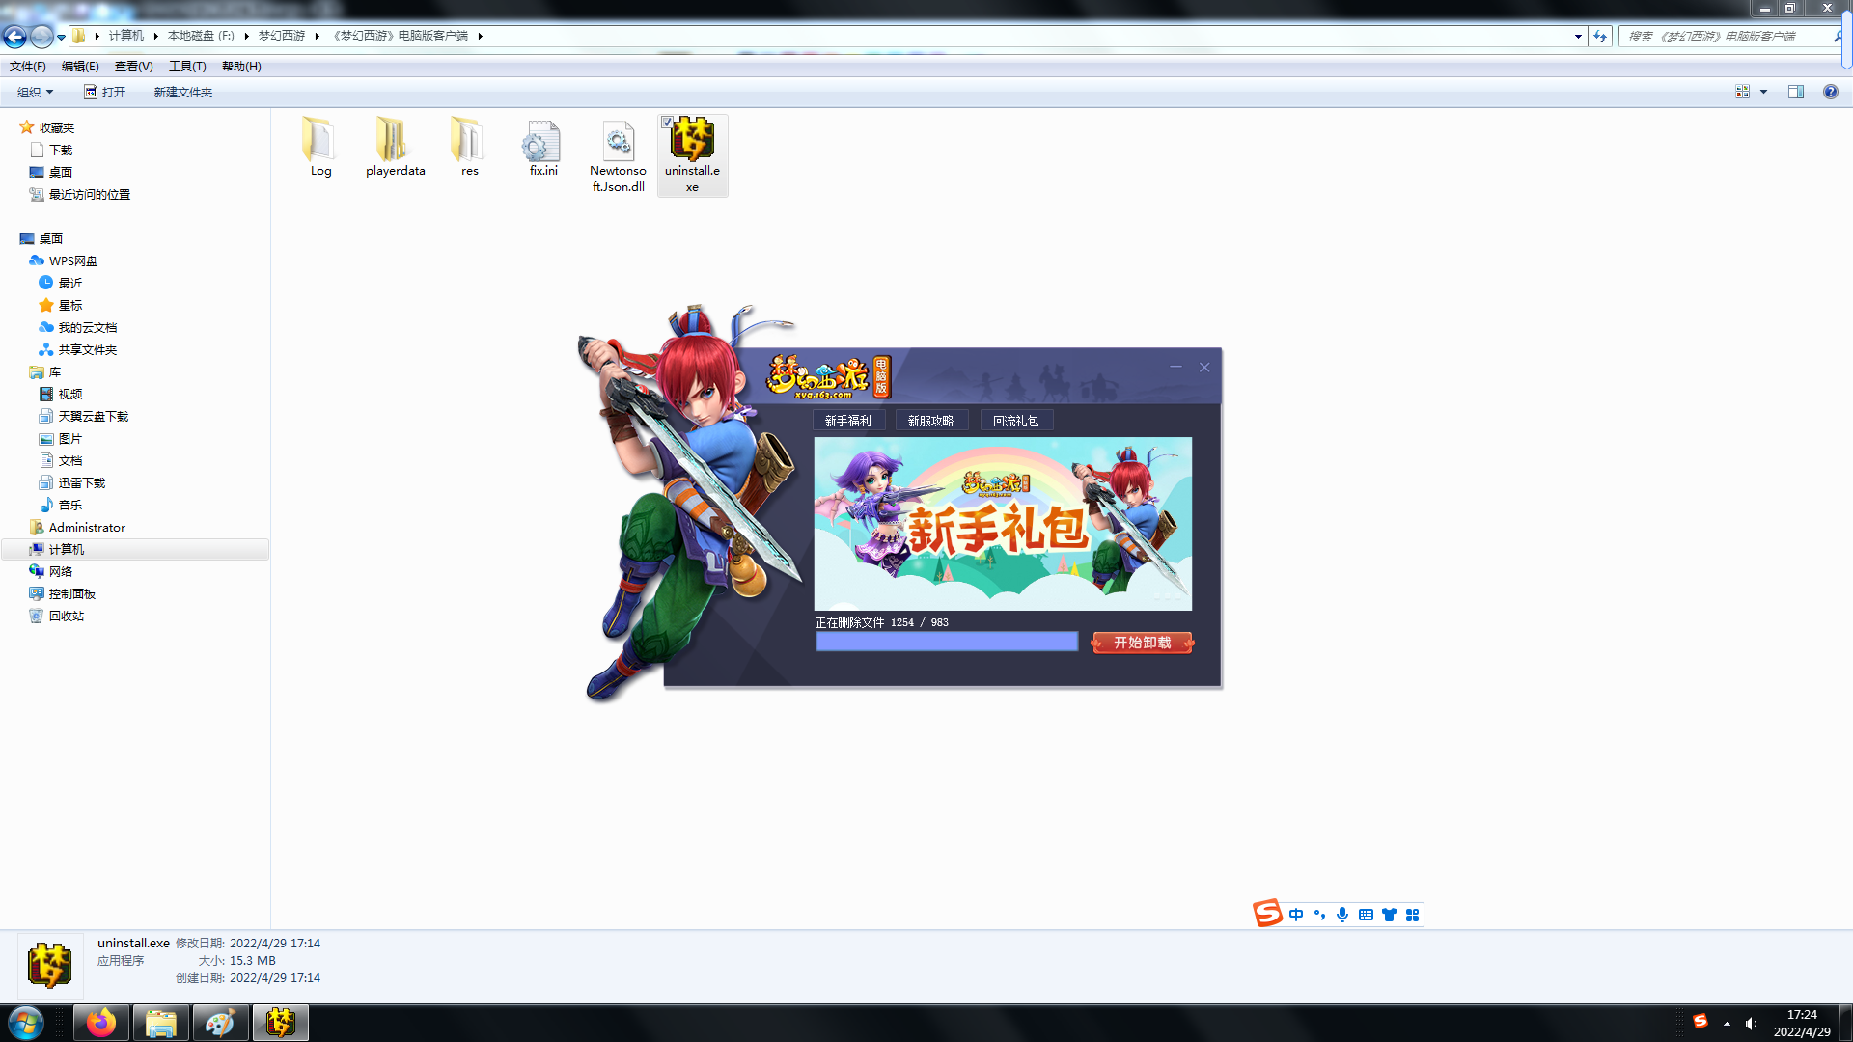Open the 新服攻略 tab
This screenshot has height=1042, width=1853.
pos(930,421)
